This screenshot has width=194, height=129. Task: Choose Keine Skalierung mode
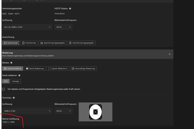pyautogui.click(x=35, y=68)
